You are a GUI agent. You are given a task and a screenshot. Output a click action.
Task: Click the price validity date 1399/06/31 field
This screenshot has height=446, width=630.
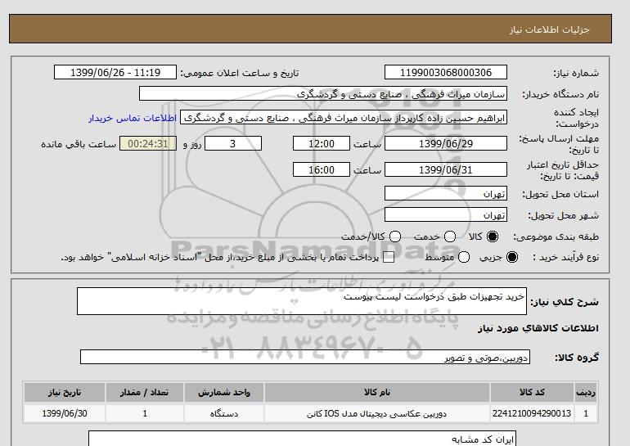coord(446,169)
